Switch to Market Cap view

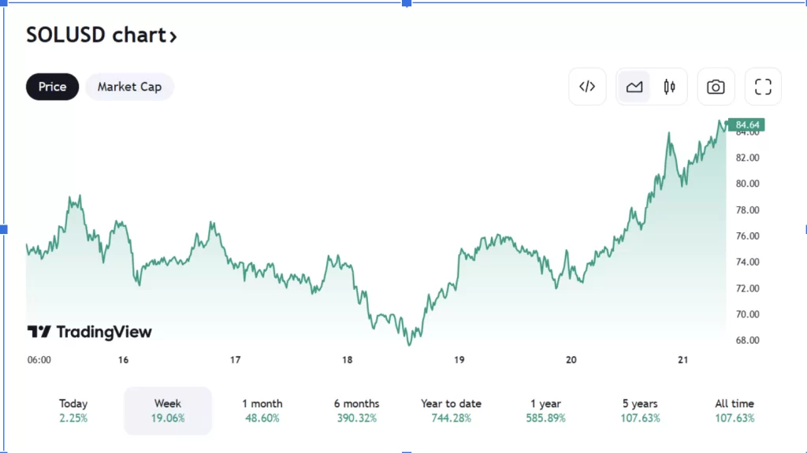coord(129,87)
